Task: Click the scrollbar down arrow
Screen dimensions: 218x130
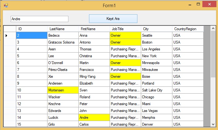Action: (213, 124)
